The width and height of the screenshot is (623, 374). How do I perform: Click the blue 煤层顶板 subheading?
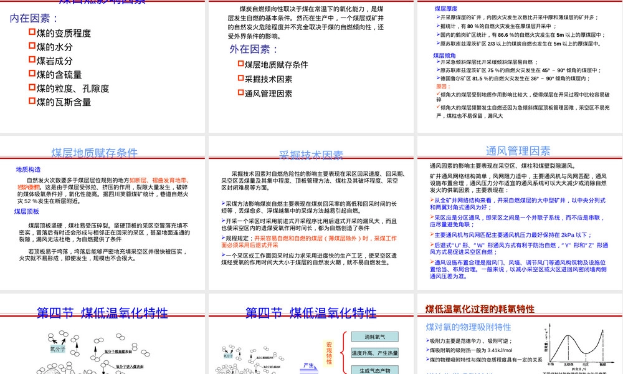(27, 211)
